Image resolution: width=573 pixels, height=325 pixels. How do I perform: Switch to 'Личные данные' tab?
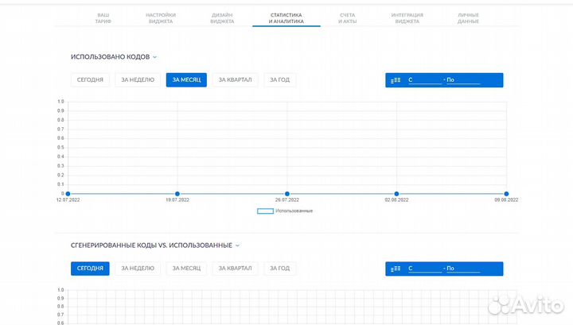tap(469, 18)
